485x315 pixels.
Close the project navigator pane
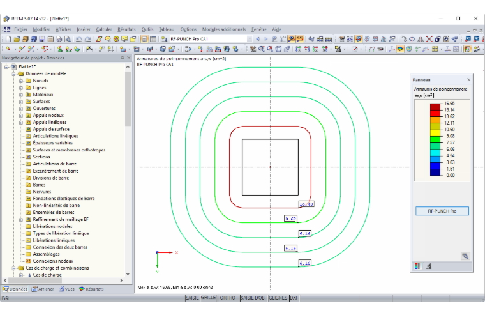pyautogui.click(x=129, y=58)
